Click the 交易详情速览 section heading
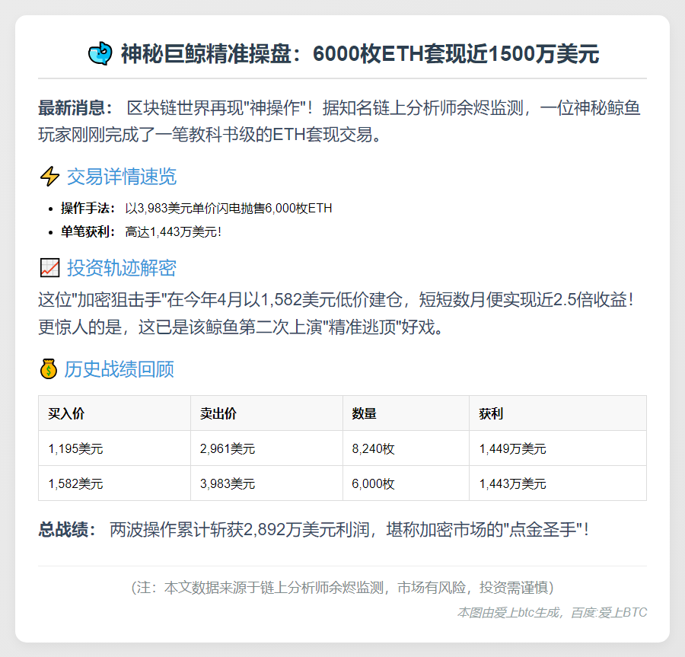 [122, 177]
